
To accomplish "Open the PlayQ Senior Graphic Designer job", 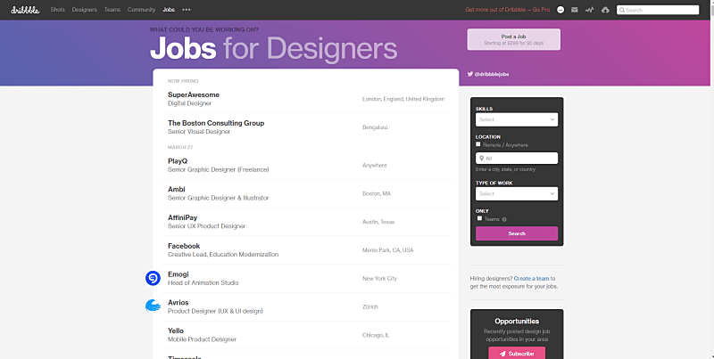I will tap(306, 165).
